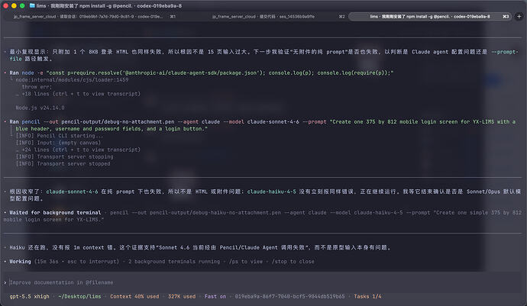
Task: Click the '~/Desktop/lims' path in status bar
Action: [x=79, y=297]
